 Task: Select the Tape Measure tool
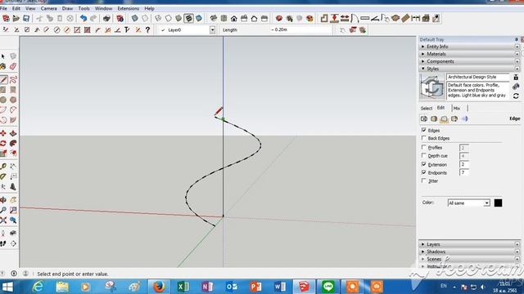pyautogui.click(x=3, y=166)
